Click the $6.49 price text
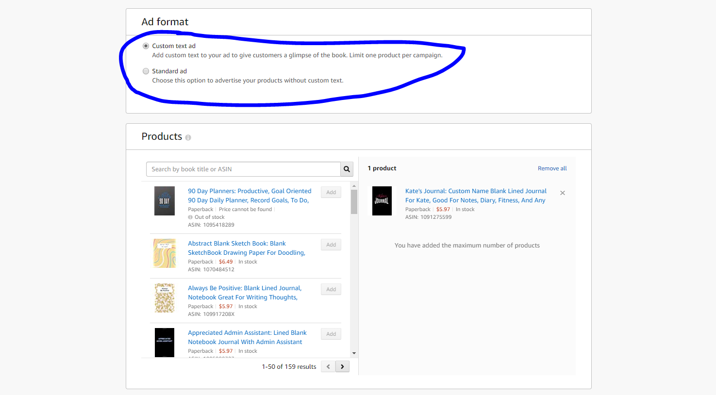716x395 pixels. [226, 262]
